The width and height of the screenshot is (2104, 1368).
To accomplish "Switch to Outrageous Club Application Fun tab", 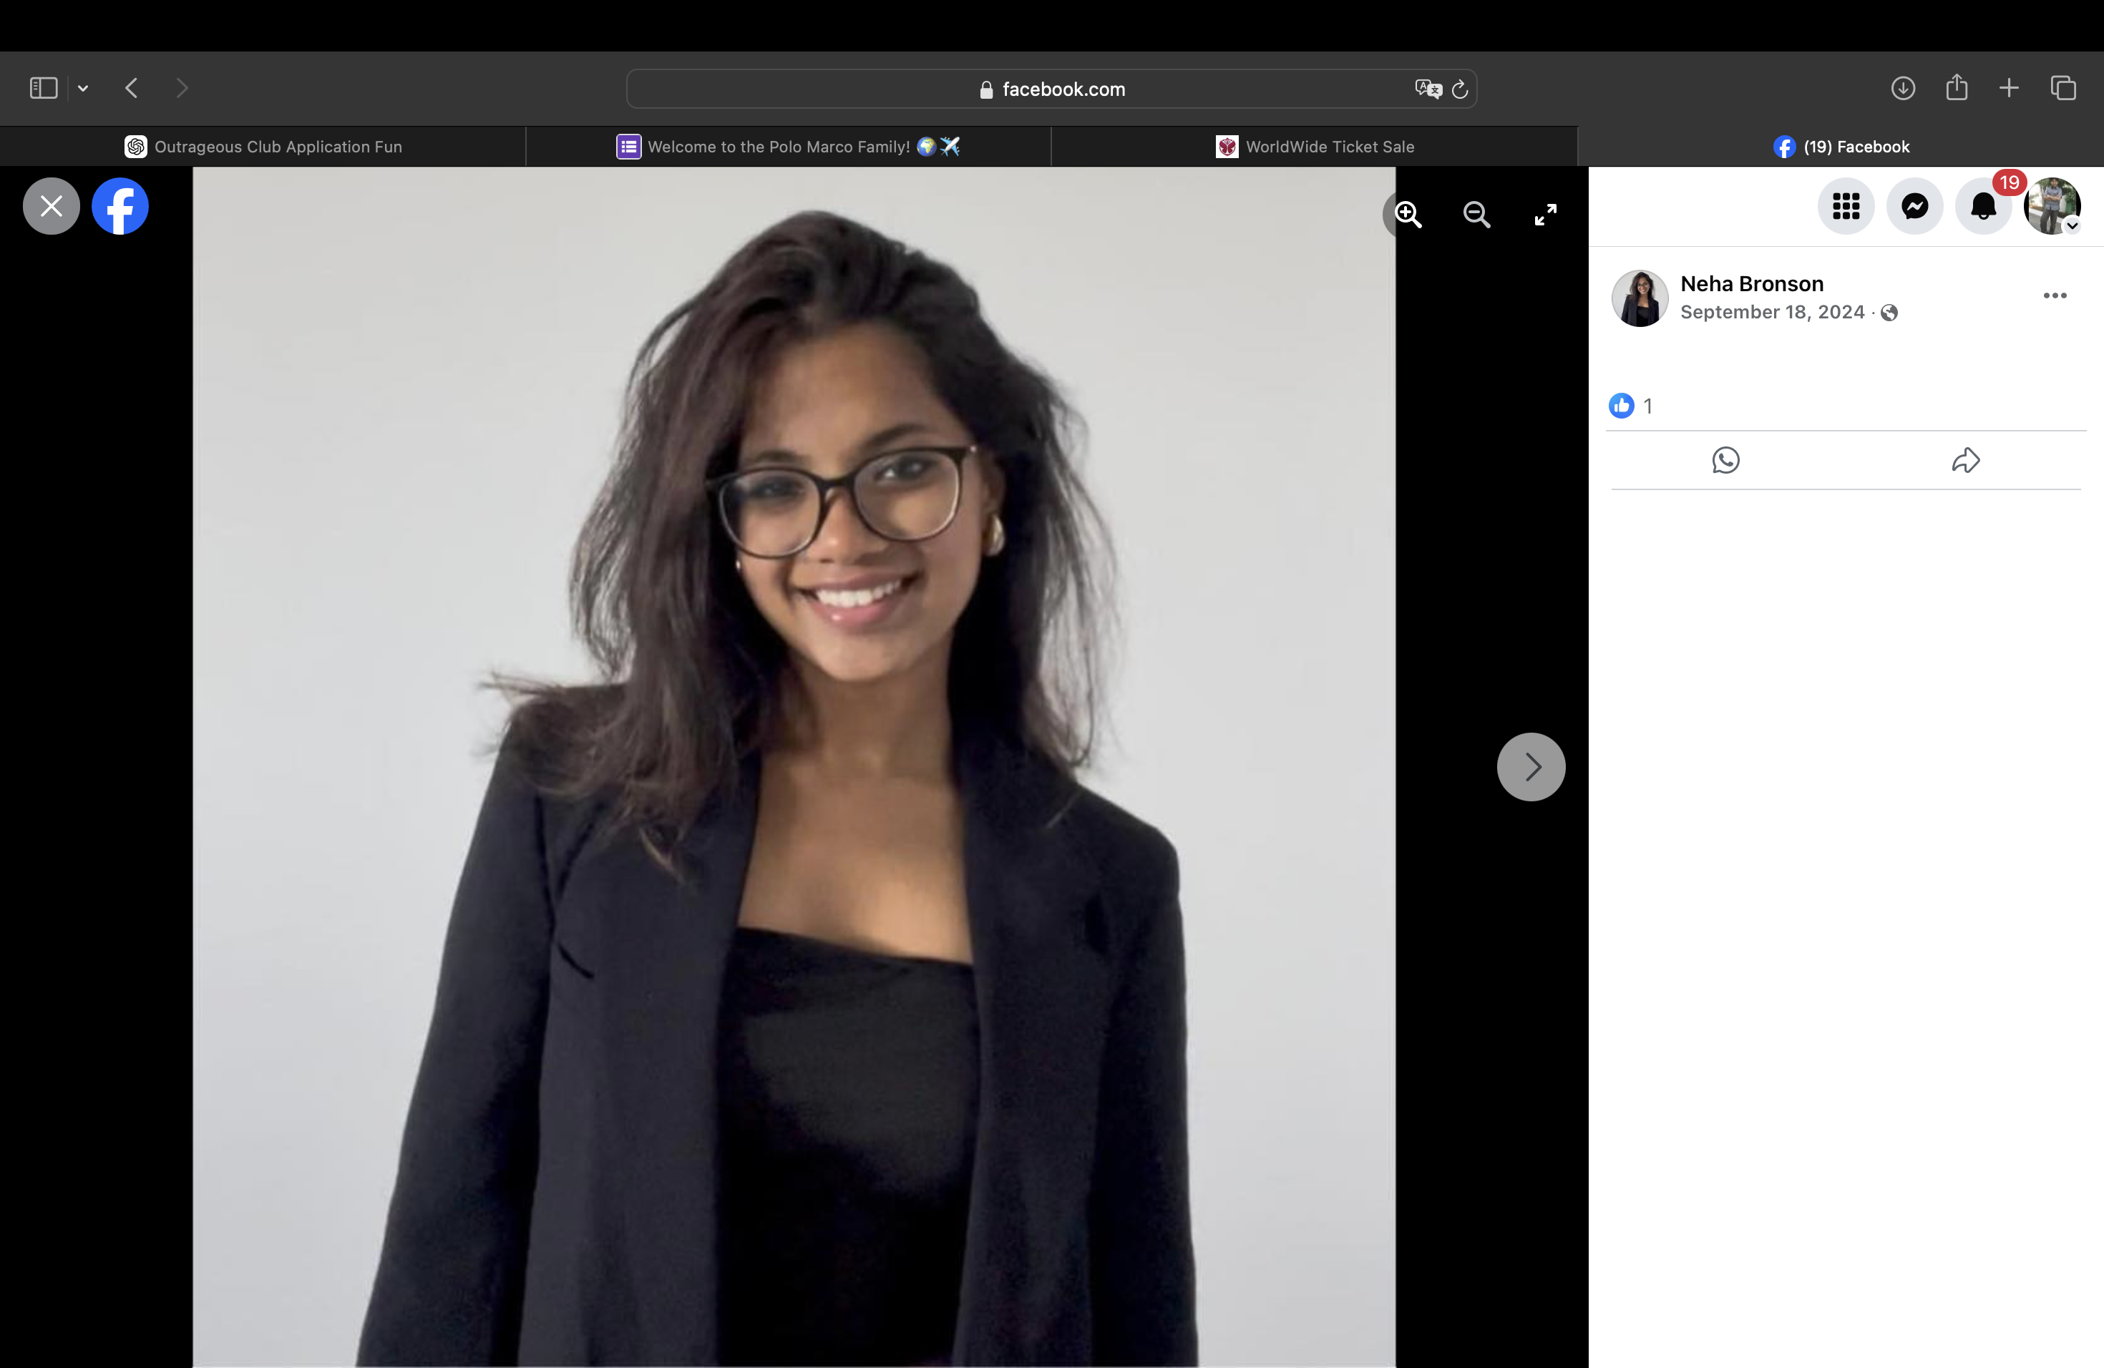I will 263,147.
